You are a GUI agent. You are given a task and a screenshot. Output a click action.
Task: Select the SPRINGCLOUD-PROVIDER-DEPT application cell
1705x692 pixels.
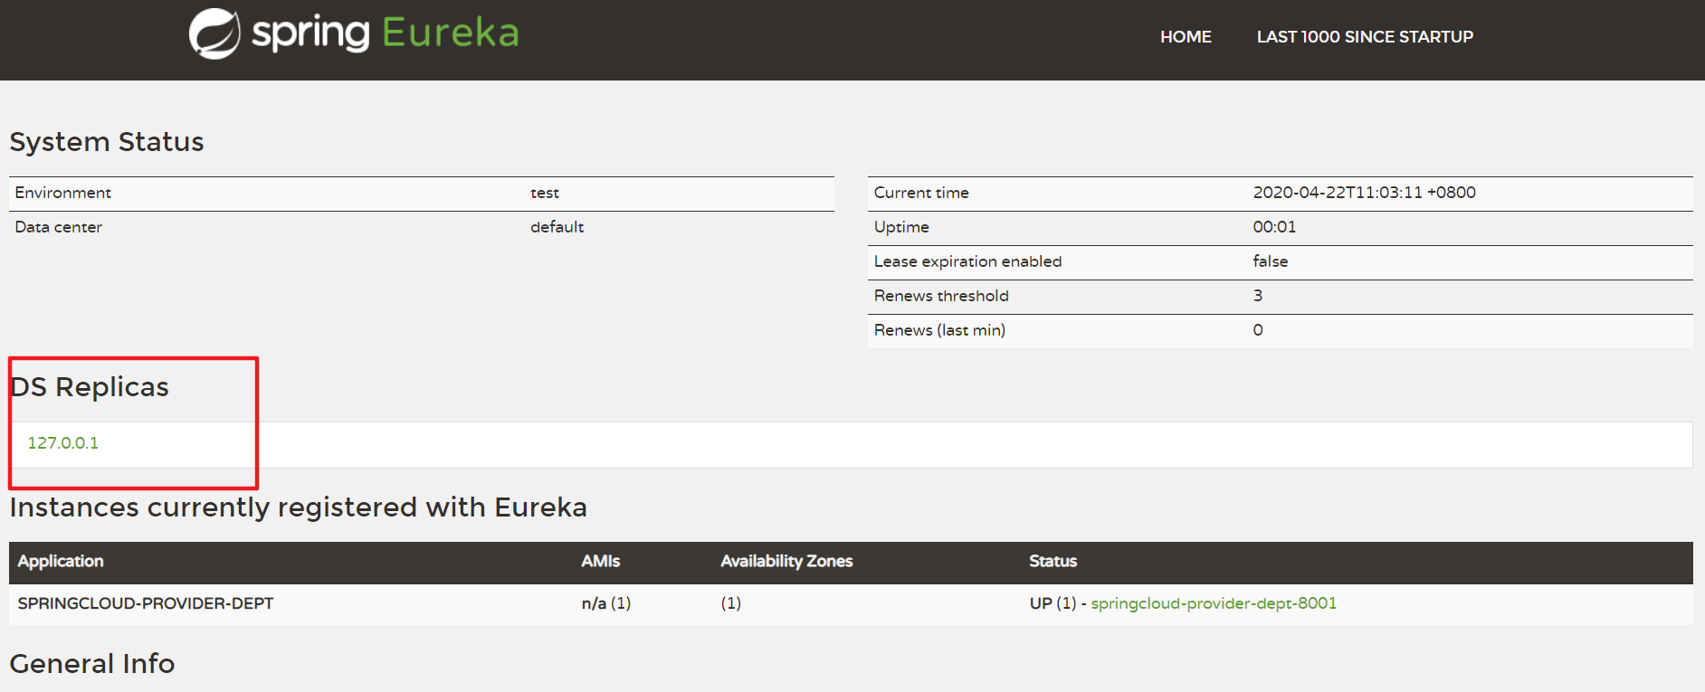point(146,603)
